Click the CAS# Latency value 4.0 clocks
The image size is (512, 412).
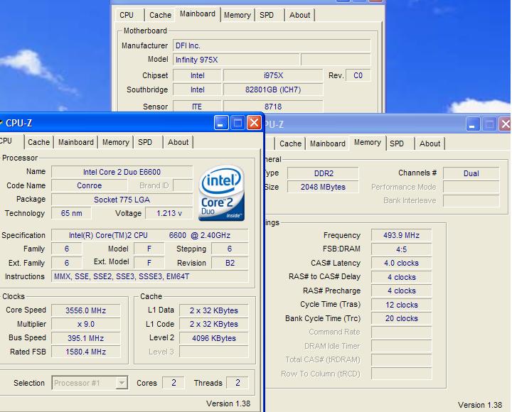pos(401,263)
